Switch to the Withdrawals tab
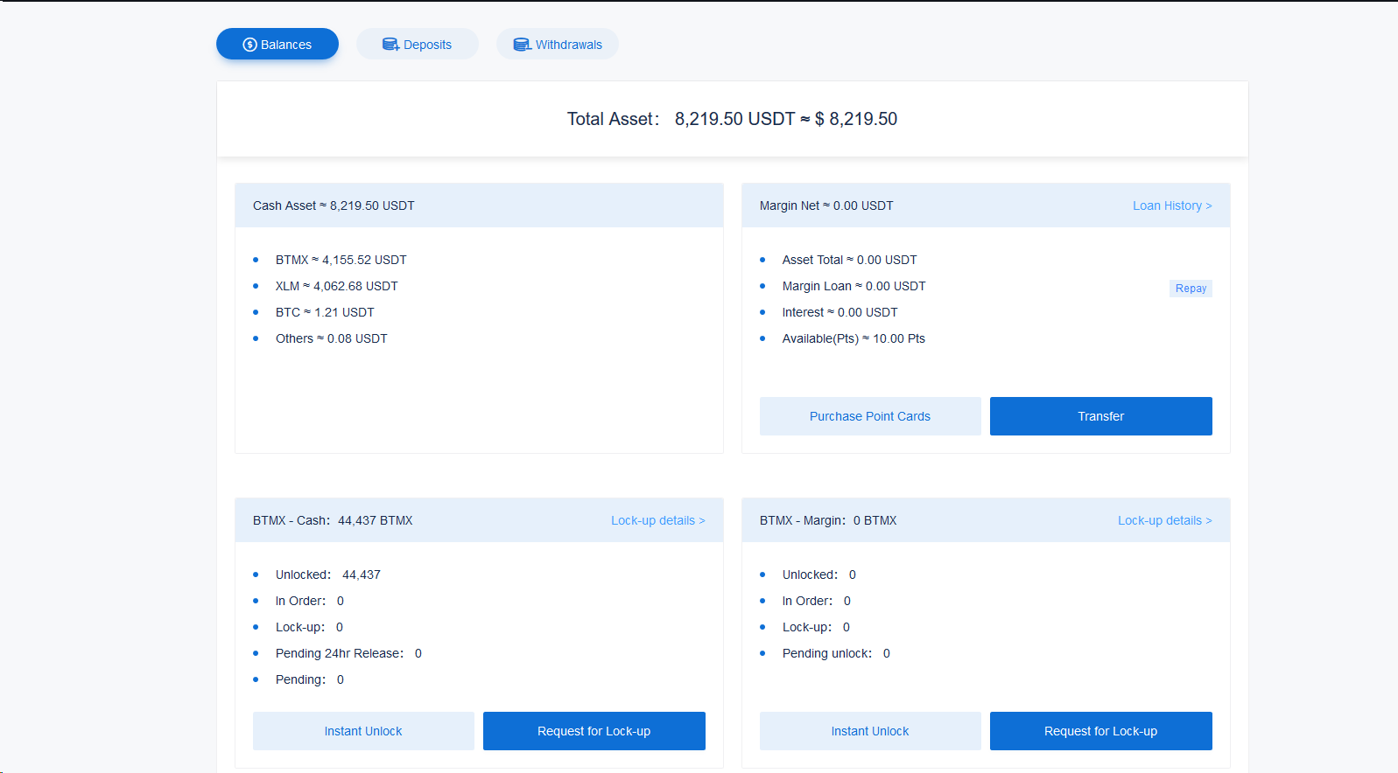The width and height of the screenshot is (1398, 773). [558, 44]
